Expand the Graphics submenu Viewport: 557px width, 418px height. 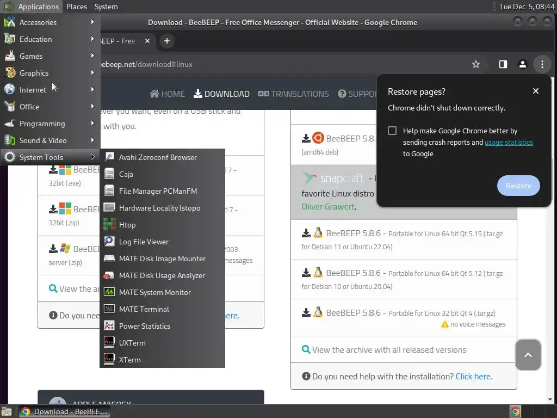pyautogui.click(x=50, y=73)
